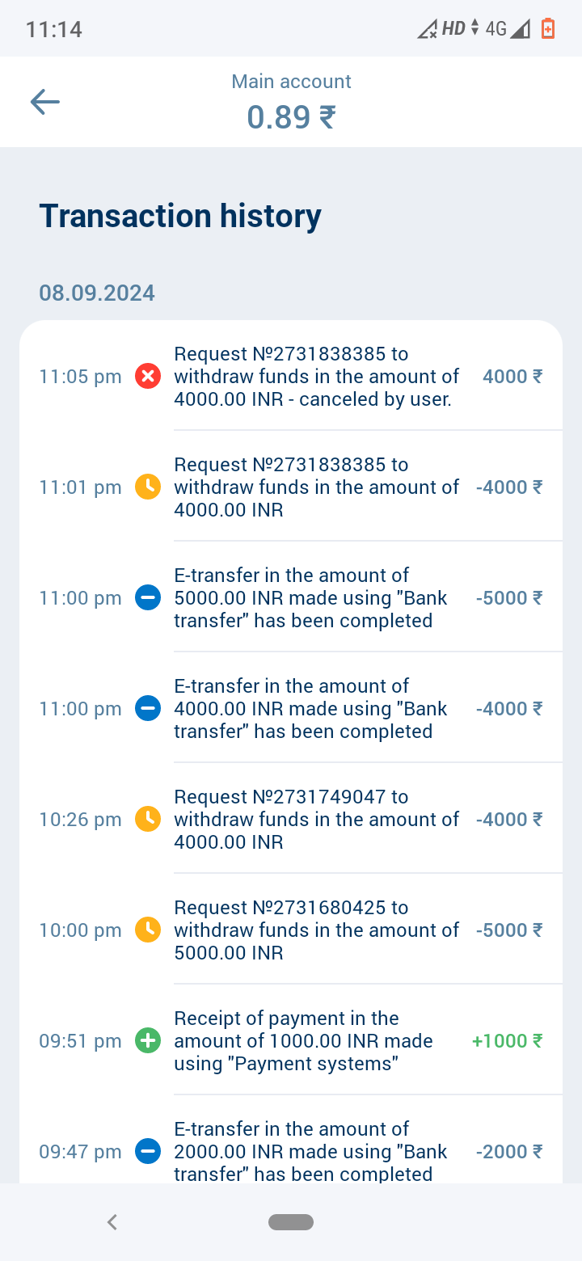Viewport: 582px width, 1261px height.
Task: Tap Android back chevron in navigation bar
Action: pos(112,1222)
